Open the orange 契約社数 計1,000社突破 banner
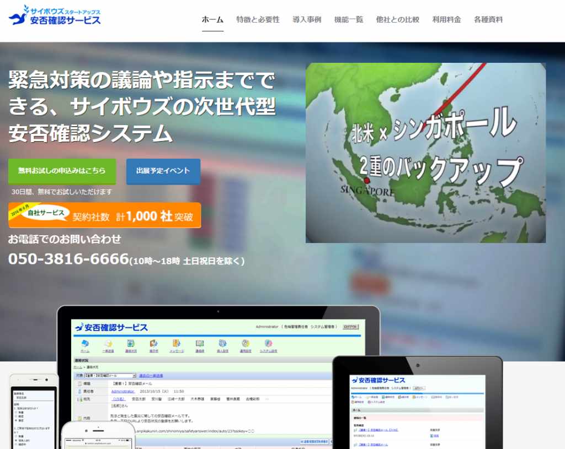This screenshot has width=565, height=449. point(104,215)
